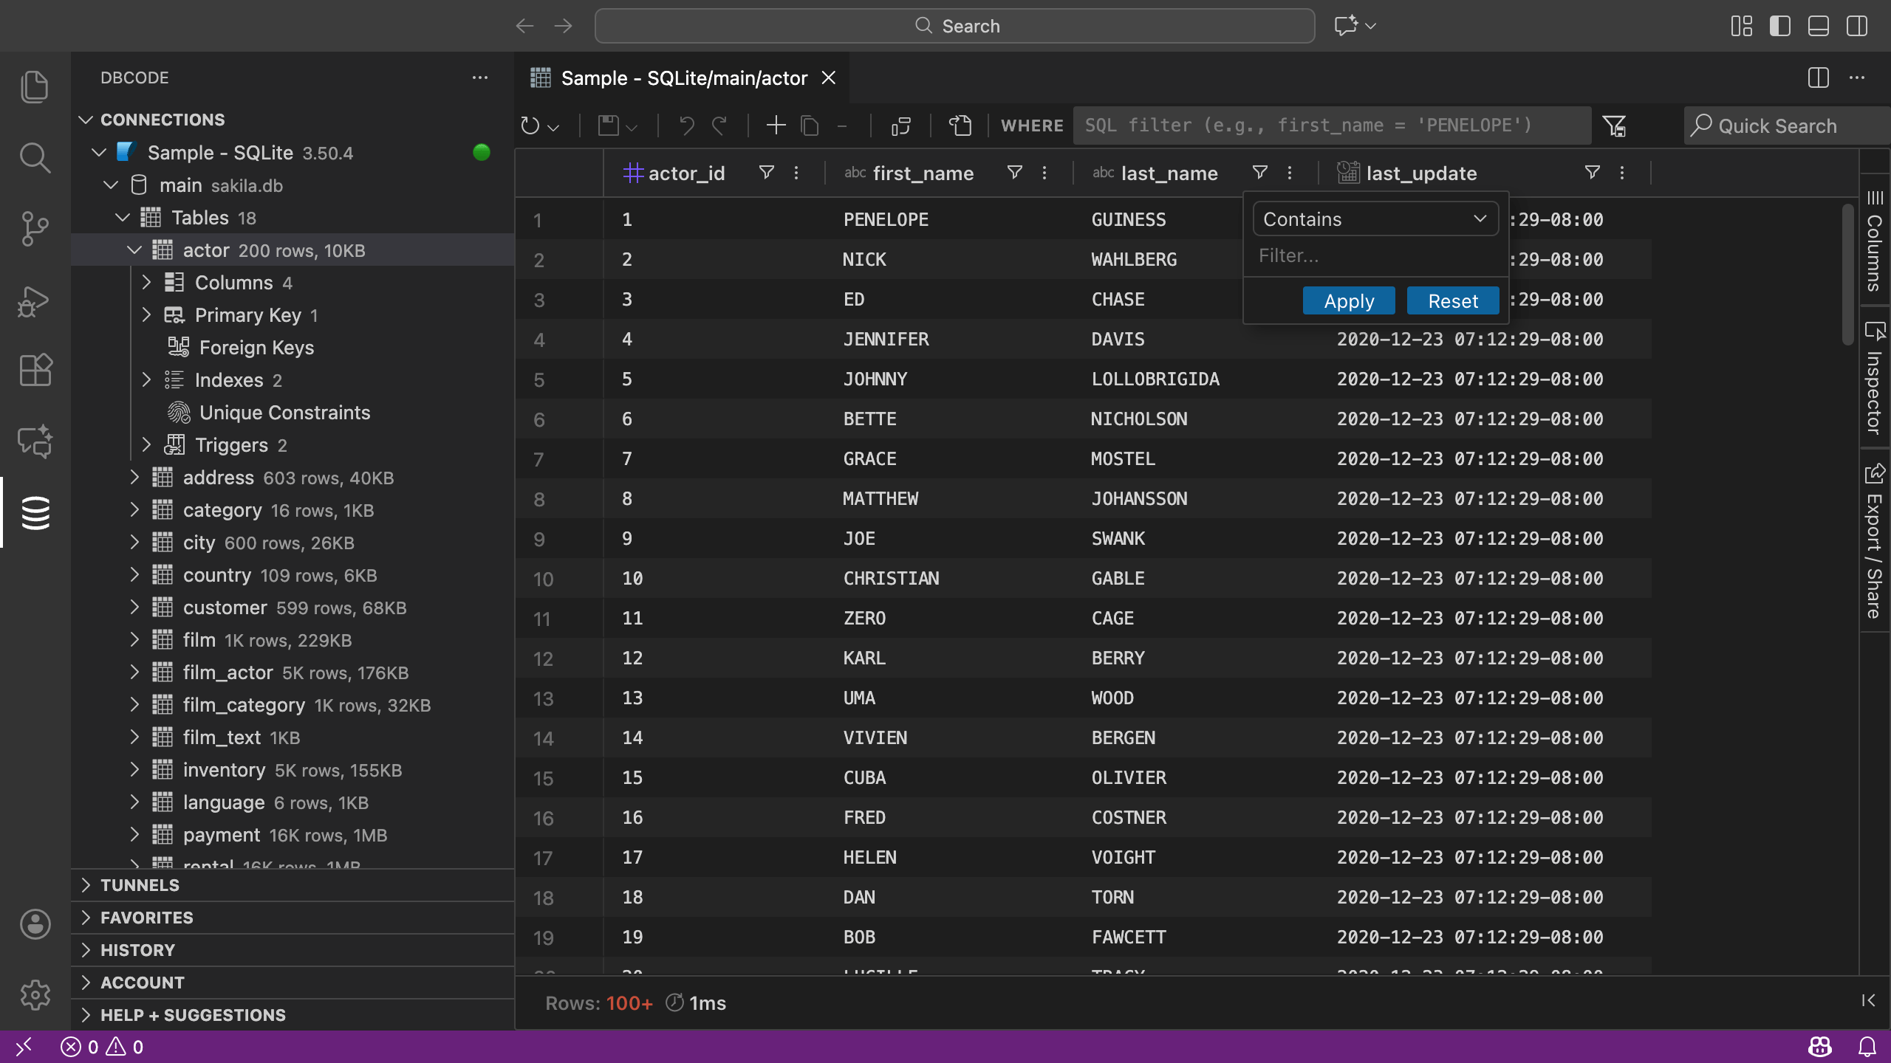Toggle the secondary sidebar visibility
Viewport: 1891px width, 1063px height.
pos(1856,26)
